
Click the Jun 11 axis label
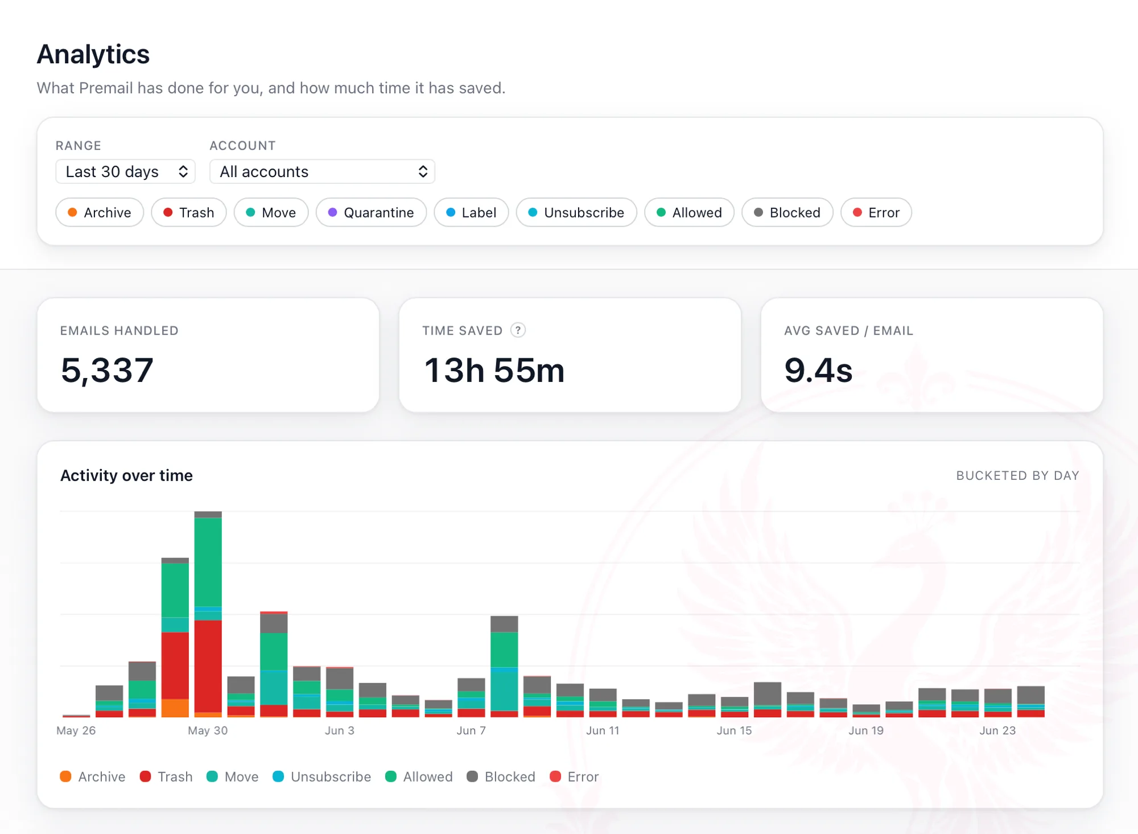click(603, 730)
